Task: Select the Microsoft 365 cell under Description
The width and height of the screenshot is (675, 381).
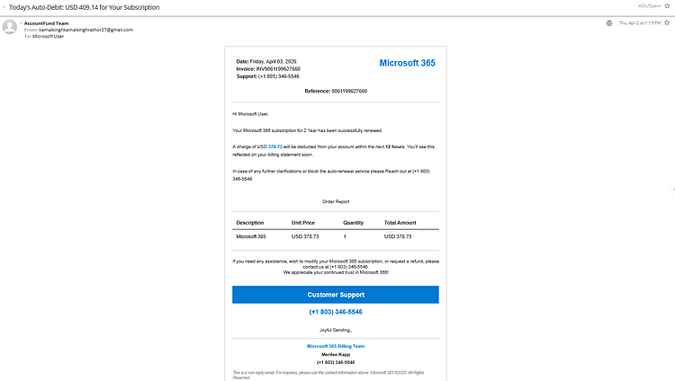Action: coord(251,236)
